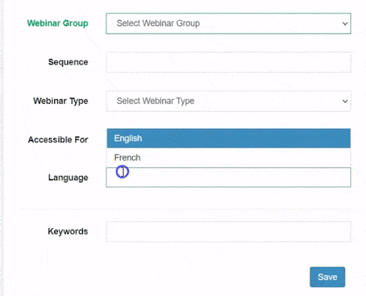
Task: Click the green Webinar Group label
Action: [x=57, y=24]
